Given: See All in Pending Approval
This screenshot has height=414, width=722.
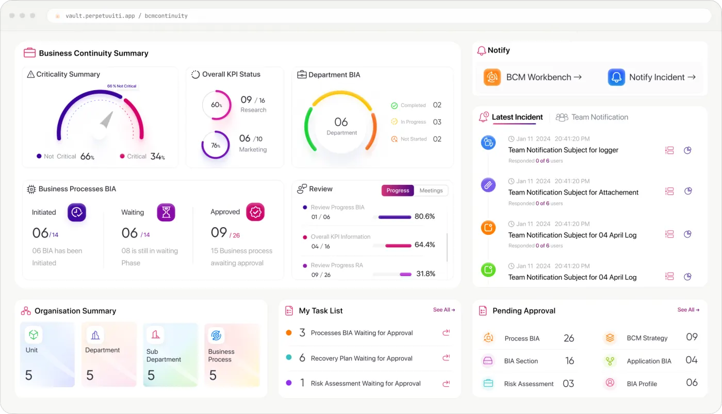Looking at the screenshot, I should [x=688, y=310].
